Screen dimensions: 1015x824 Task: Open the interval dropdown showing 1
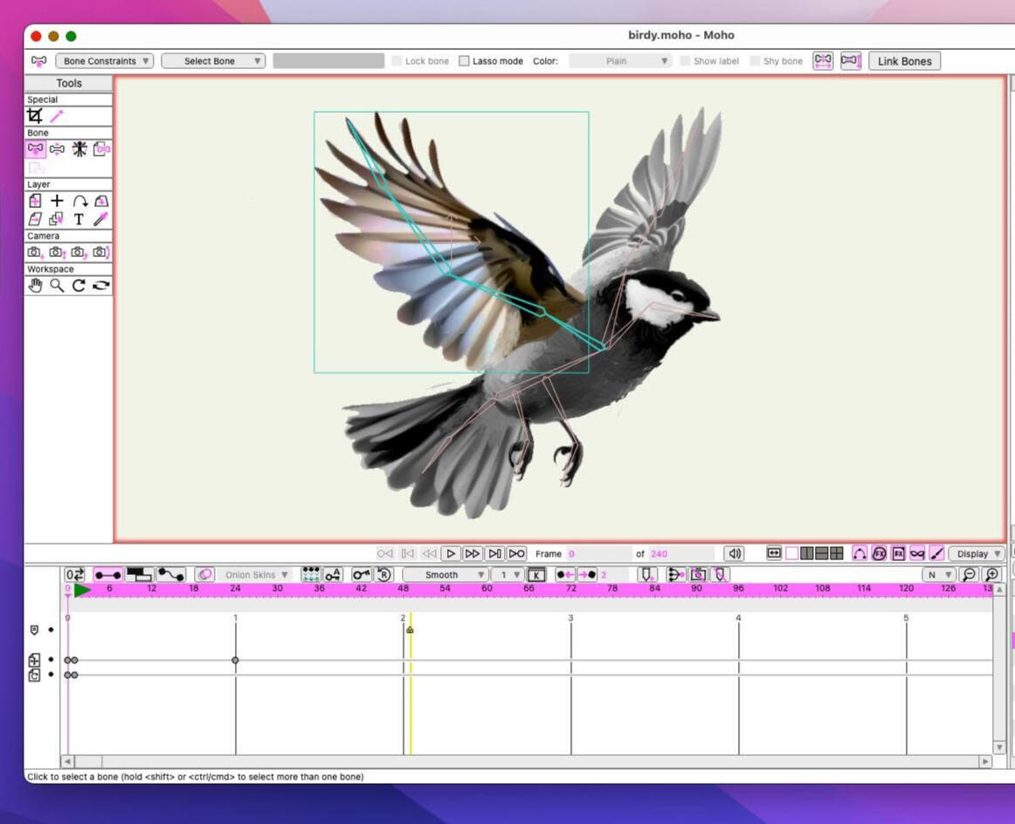(507, 575)
